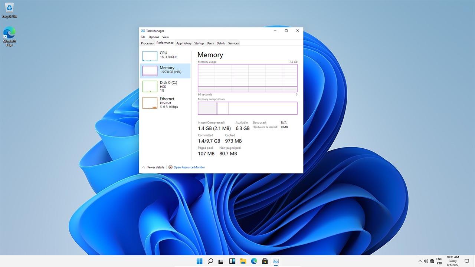This screenshot has width=475, height=267.
Task: Click the 1.4/9.7 GB committed value
Action: pyautogui.click(x=209, y=141)
